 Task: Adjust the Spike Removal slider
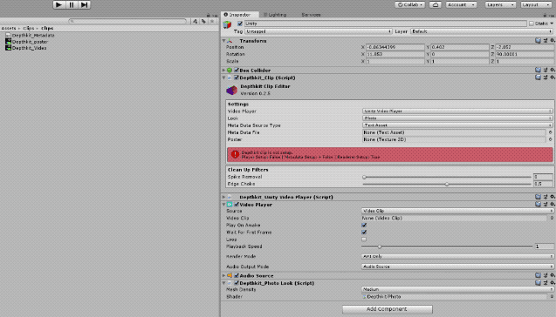(x=447, y=177)
